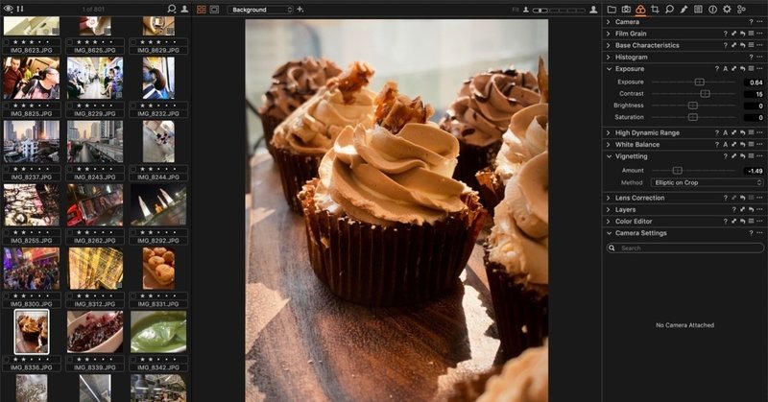Select the IMG_8292.JPG thumbnail

pyautogui.click(x=158, y=205)
